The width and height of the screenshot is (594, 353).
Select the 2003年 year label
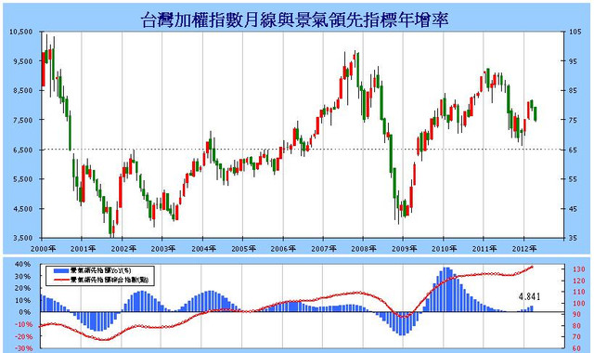coord(163,249)
